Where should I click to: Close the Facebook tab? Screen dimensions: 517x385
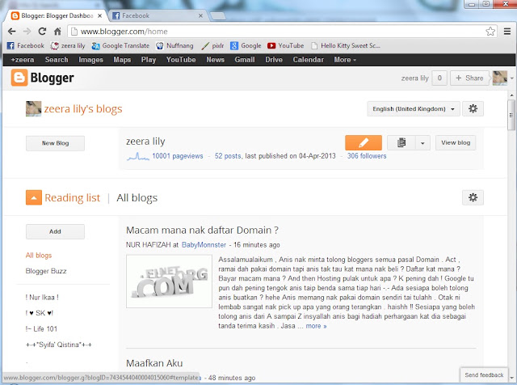pyautogui.click(x=200, y=15)
